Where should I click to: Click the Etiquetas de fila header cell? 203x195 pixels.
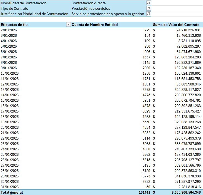(x=36, y=25)
